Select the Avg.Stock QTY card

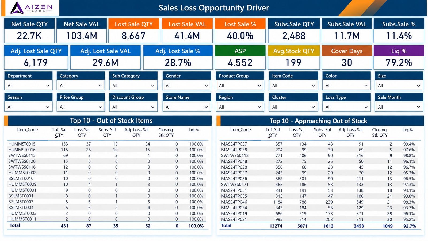click(294, 57)
